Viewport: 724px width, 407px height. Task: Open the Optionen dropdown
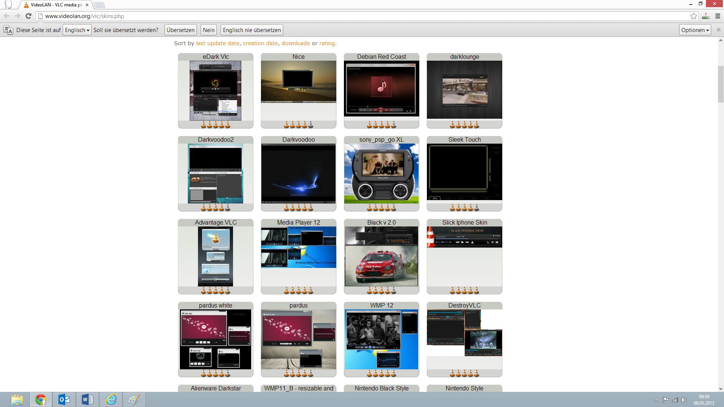pyautogui.click(x=695, y=30)
